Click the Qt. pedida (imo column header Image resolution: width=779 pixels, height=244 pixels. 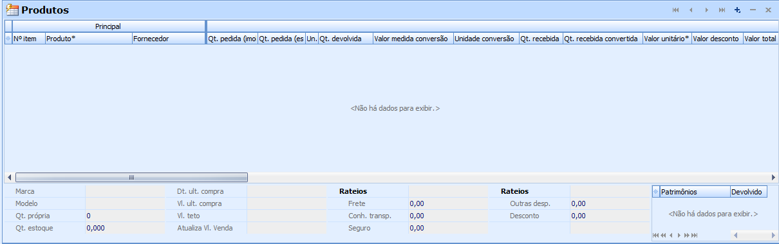[232, 39]
